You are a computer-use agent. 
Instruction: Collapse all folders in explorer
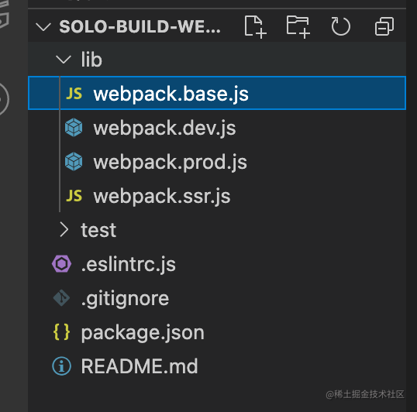(384, 26)
